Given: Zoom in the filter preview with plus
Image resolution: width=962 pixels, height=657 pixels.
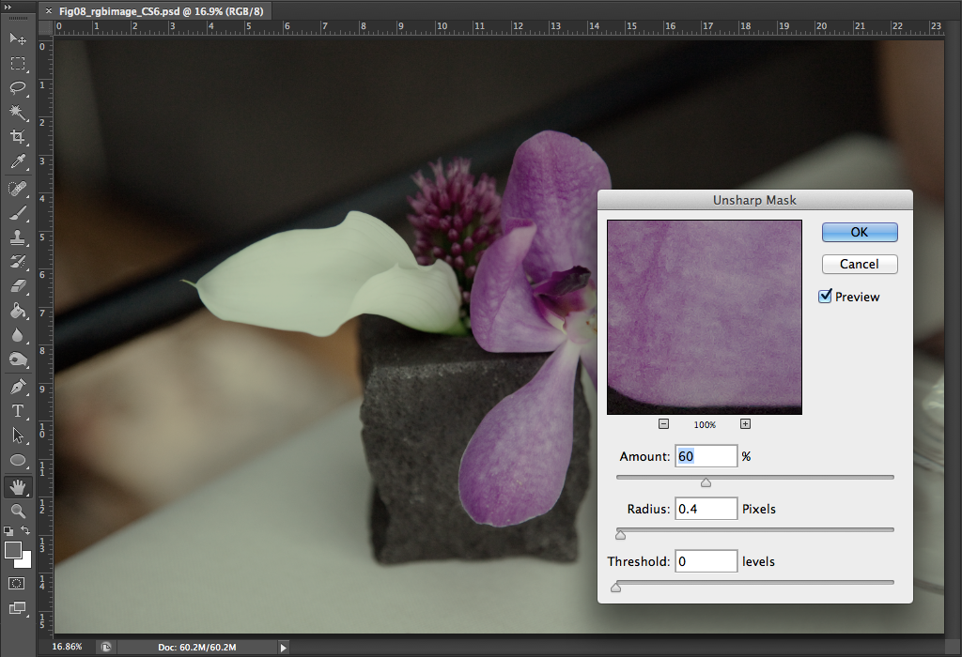Looking at the screenshot, I should 745,424.
